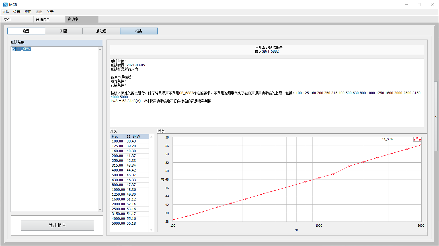
Task: Open the 文件 menu
Action: pos(6,12)
